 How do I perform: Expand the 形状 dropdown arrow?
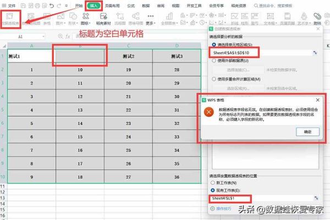tap(77, 23)
